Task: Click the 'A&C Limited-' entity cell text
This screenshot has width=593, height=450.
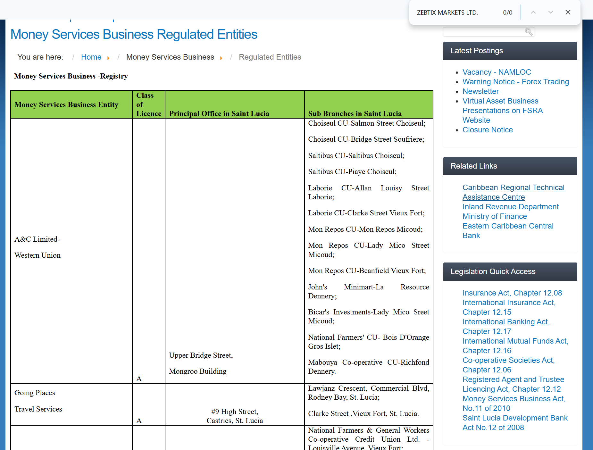Action: (37, 239)
